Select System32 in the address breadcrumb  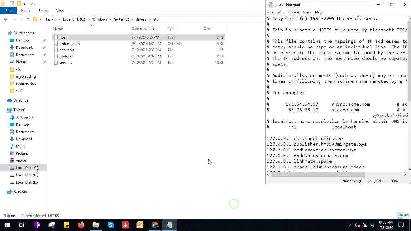point(121,19)
